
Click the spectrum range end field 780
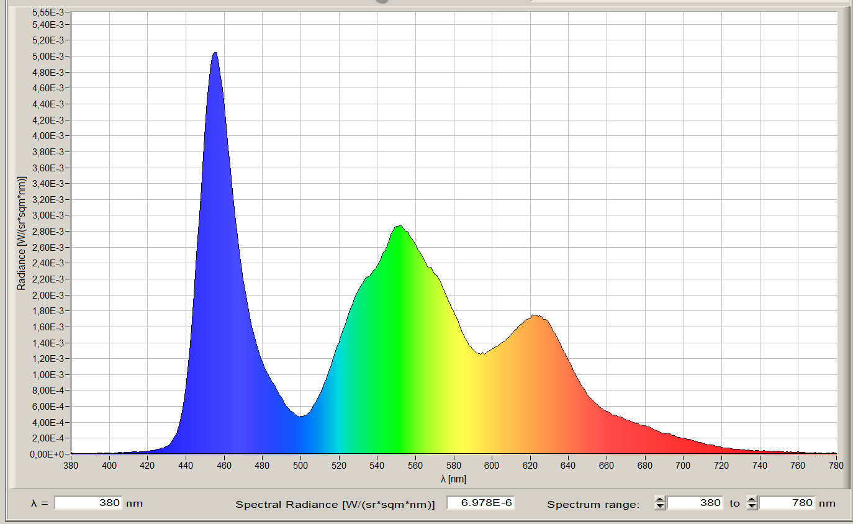pos(787,503)
